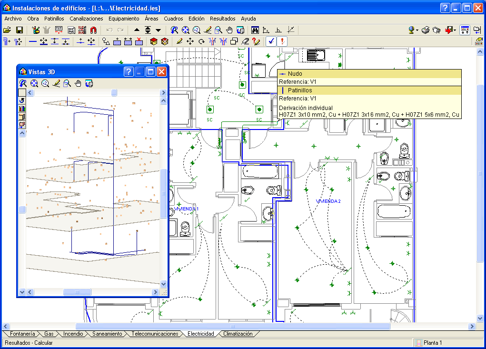Viewport: 486px width, 349px height.
Task: Click the red magnet snap icon
Action: [93, 30]
